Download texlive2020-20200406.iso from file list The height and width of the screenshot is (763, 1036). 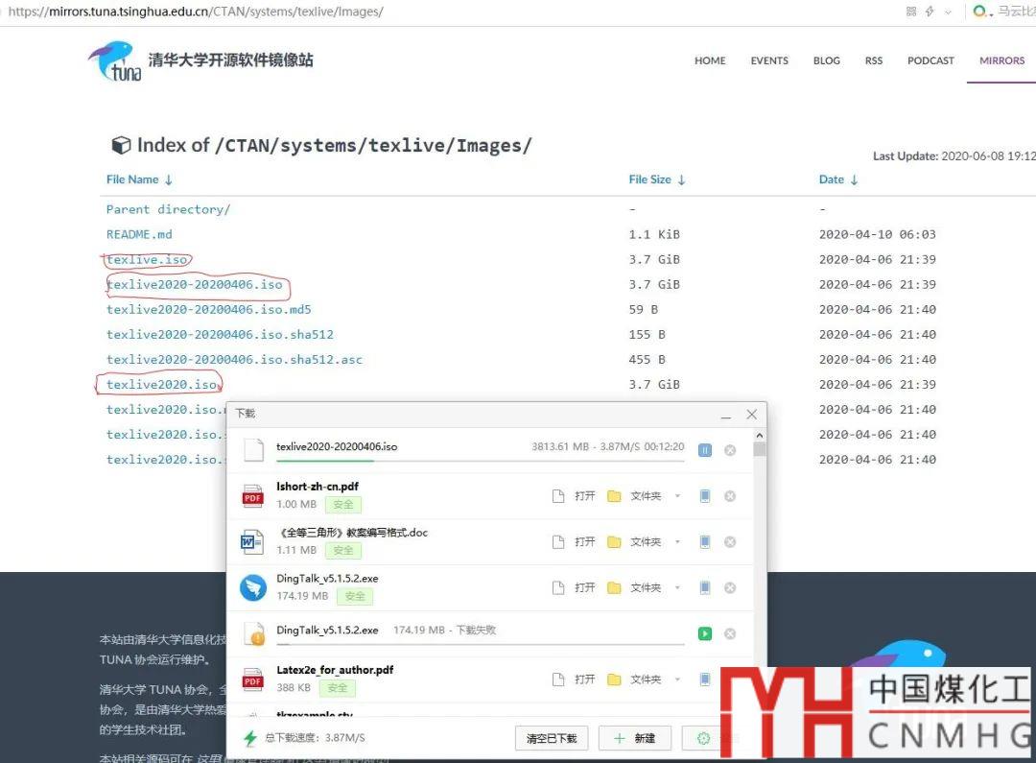[194, 284]
